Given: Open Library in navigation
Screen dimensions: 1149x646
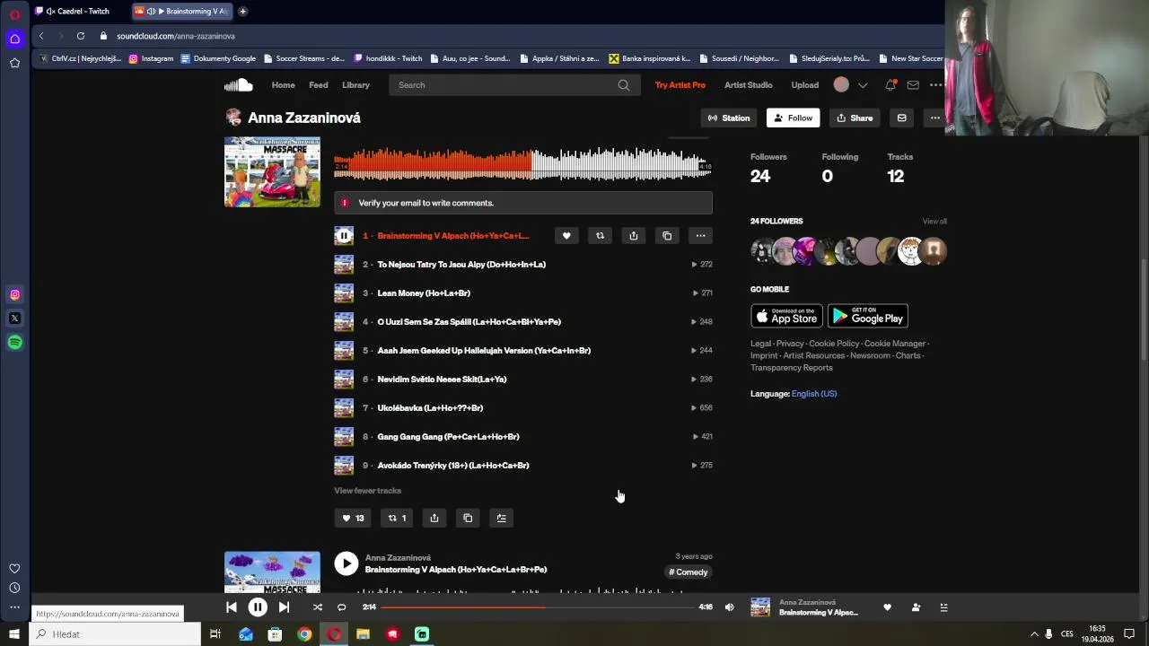Looking at the screenshot, I should pyautogui.click(x=355, y=85).
